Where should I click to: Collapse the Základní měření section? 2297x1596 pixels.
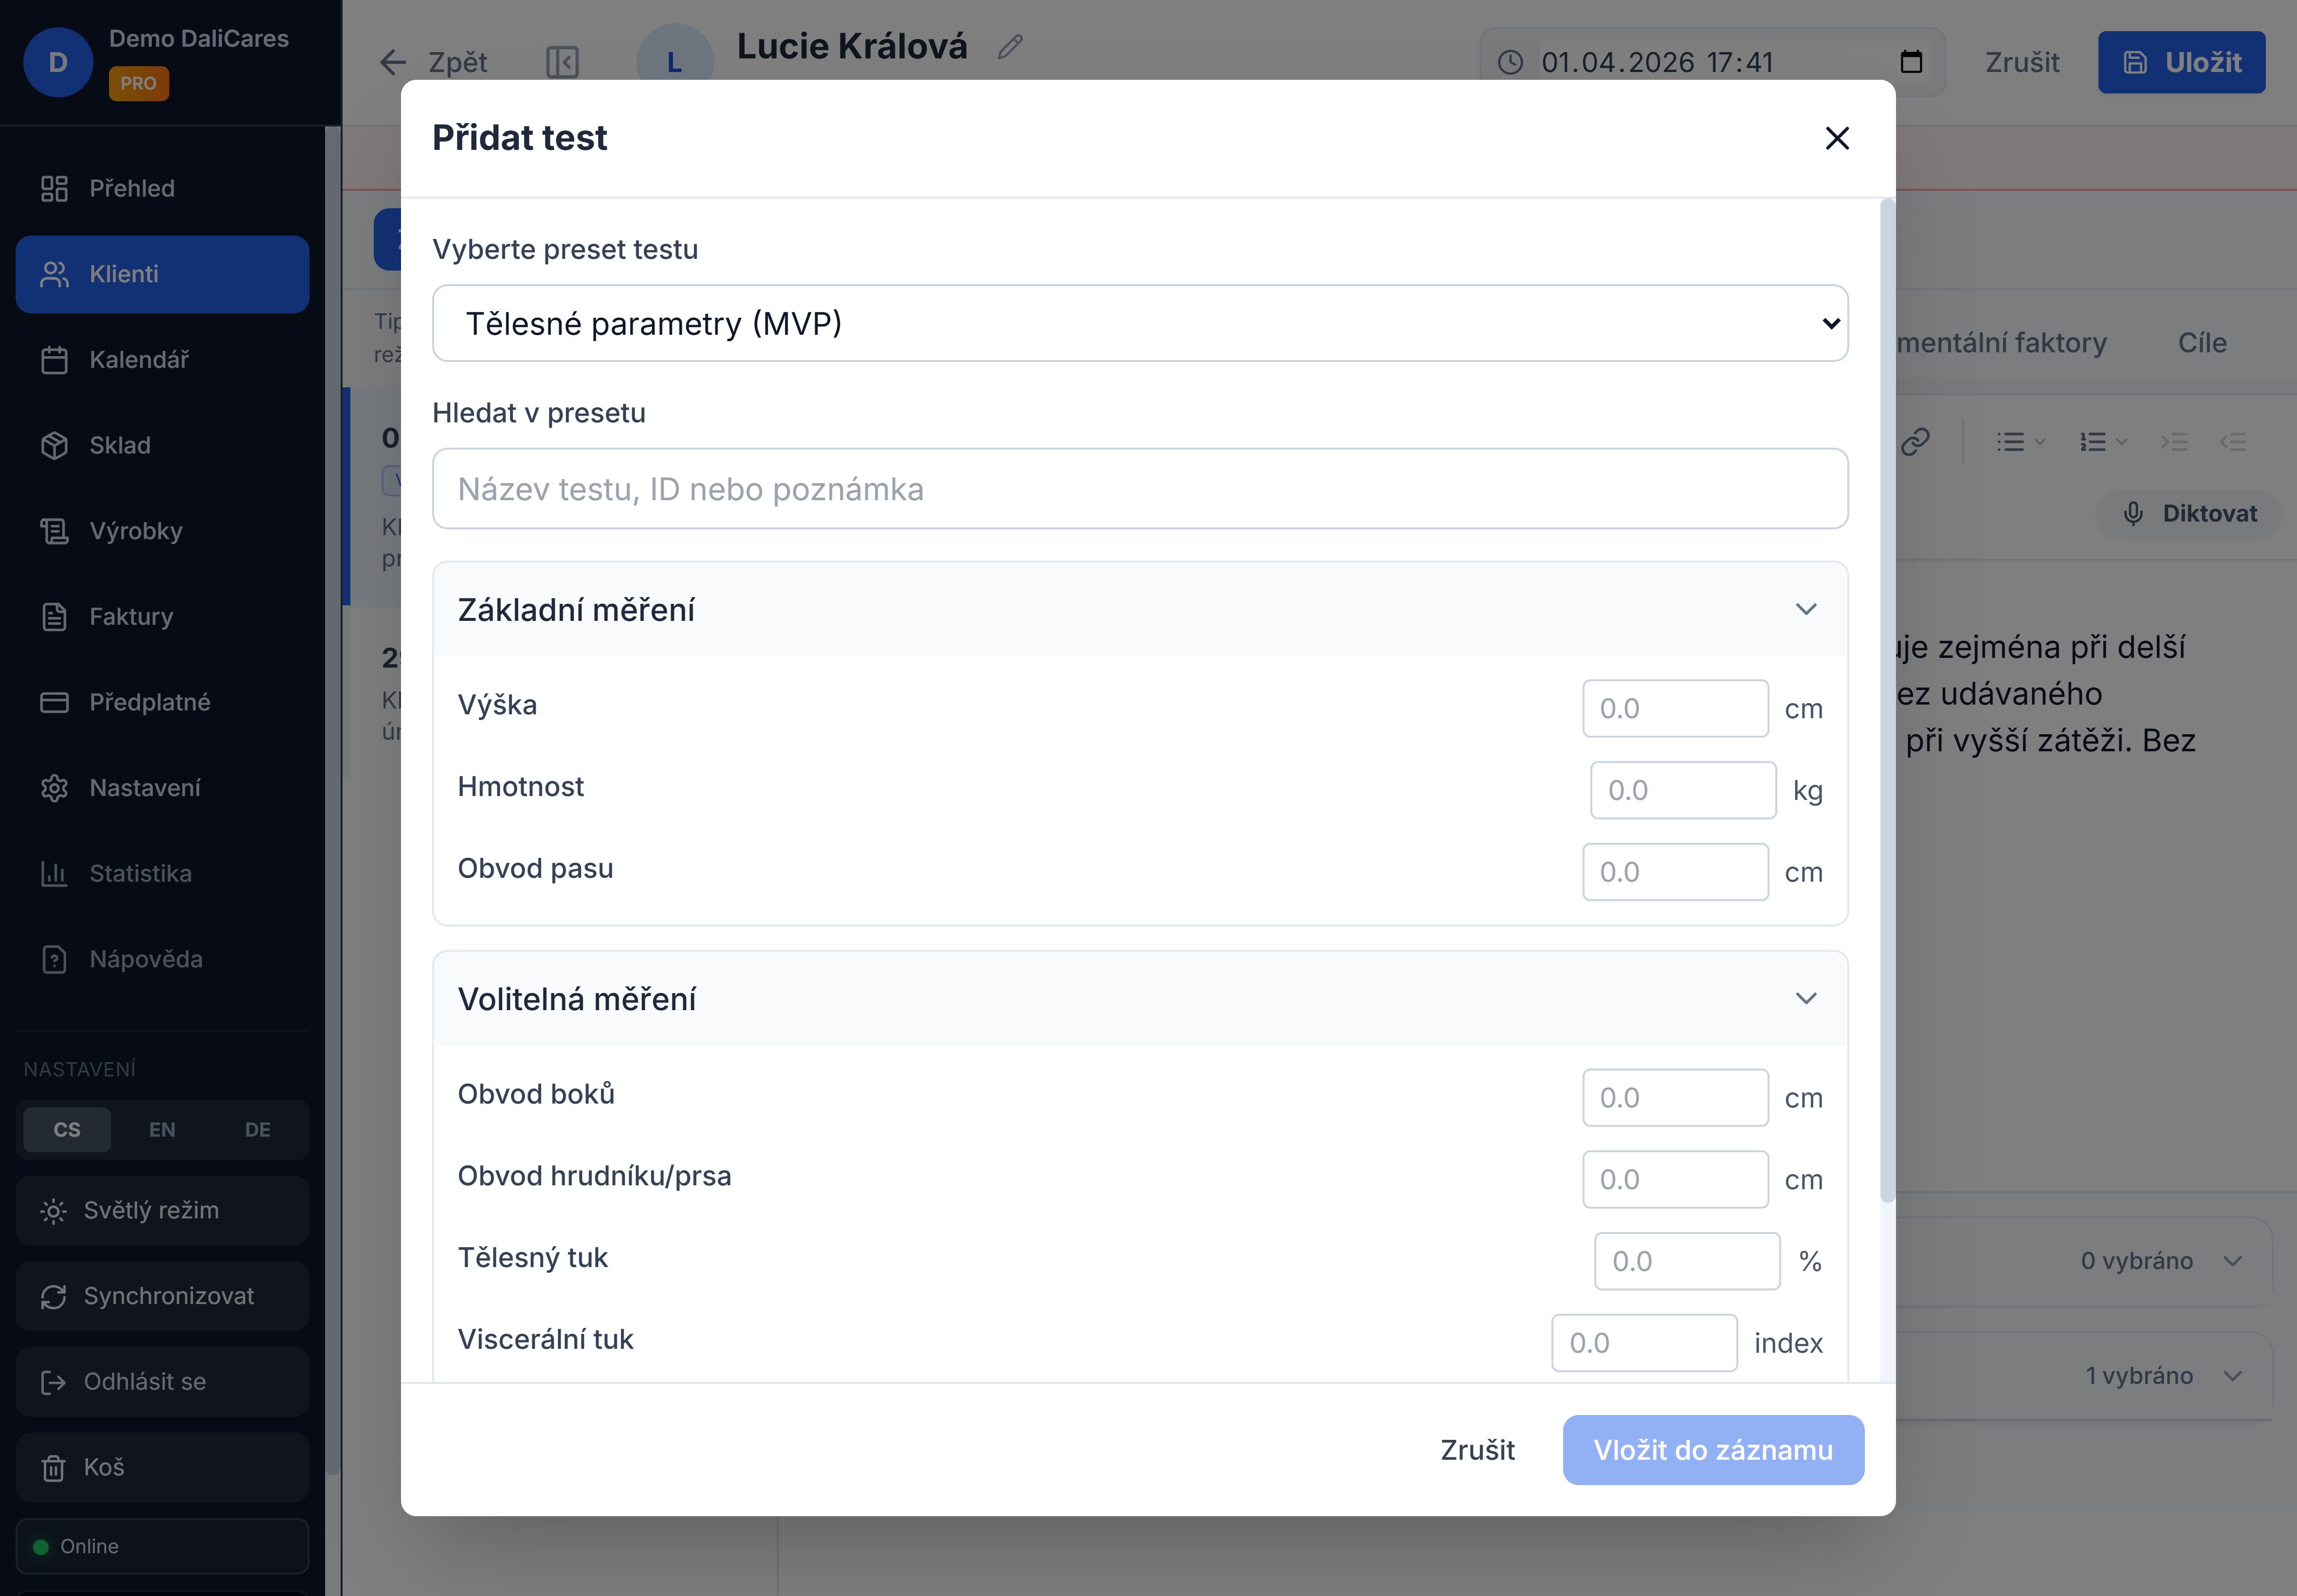pyautogui.click(x=1805, y=610)
